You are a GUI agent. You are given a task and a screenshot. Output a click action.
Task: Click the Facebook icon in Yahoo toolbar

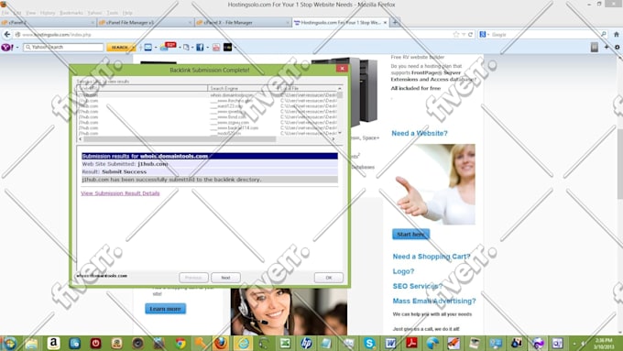(200, 48)
